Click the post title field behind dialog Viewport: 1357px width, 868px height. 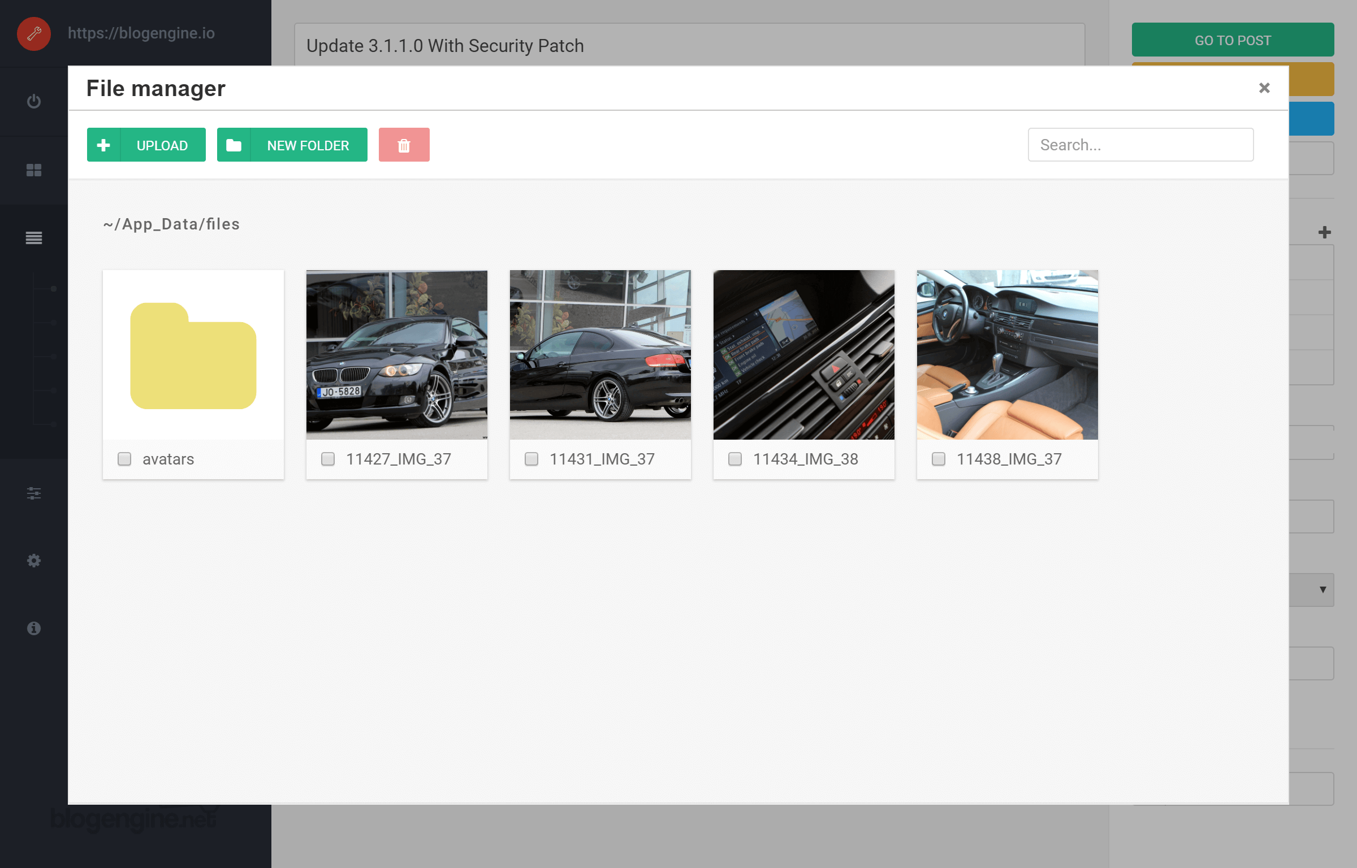(689, 45)
